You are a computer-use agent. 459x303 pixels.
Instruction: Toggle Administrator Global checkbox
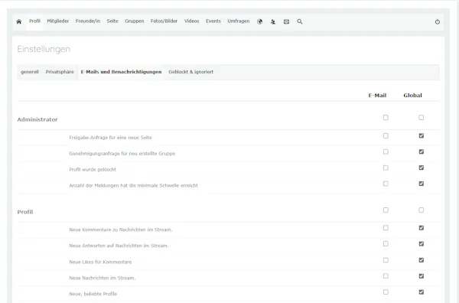tap(422, 117)
